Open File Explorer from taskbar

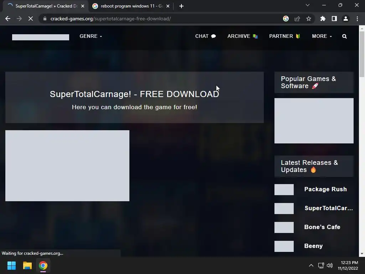click(27, 265)
